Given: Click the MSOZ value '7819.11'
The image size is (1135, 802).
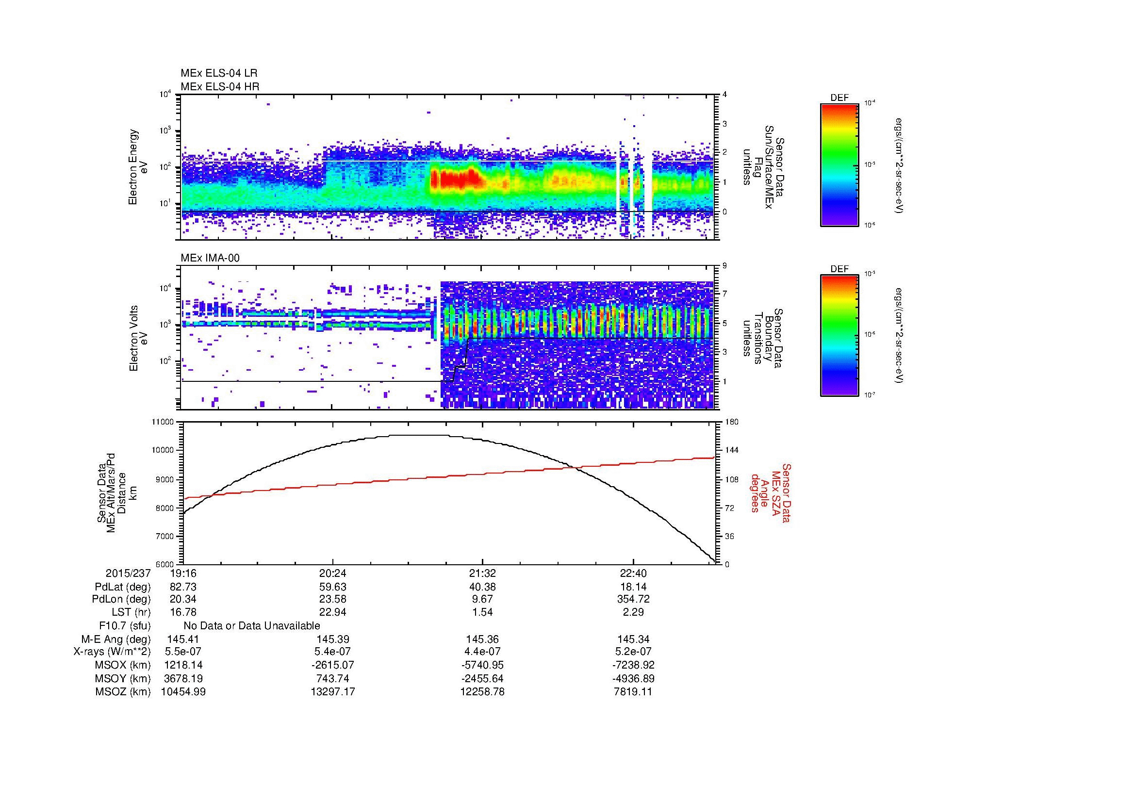Looking at the screenshot, I should pyautogui.click(x=633, y=692).
